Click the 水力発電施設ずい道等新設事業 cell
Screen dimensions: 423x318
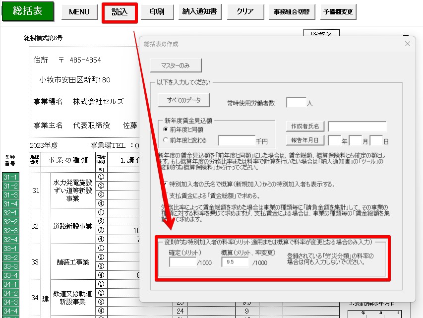tap(73, 191)
